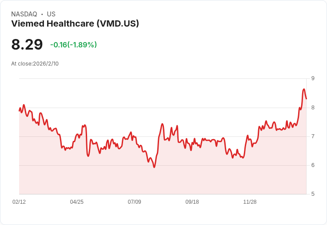Click the 8.29 closing price
The image size is (327, 225).
[27, 44]
